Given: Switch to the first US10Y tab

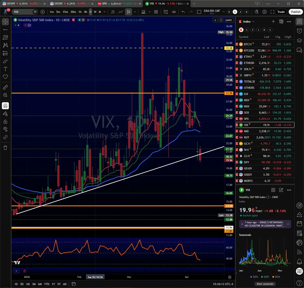Looking at the screenshot, I should click(24, 4).
